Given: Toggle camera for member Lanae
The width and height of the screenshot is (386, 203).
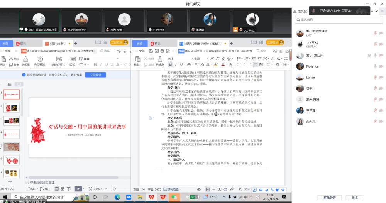Looking at the screenshot, I should point(381,78).
